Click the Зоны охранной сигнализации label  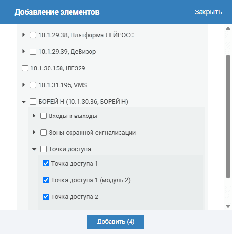tap(92, 133)
